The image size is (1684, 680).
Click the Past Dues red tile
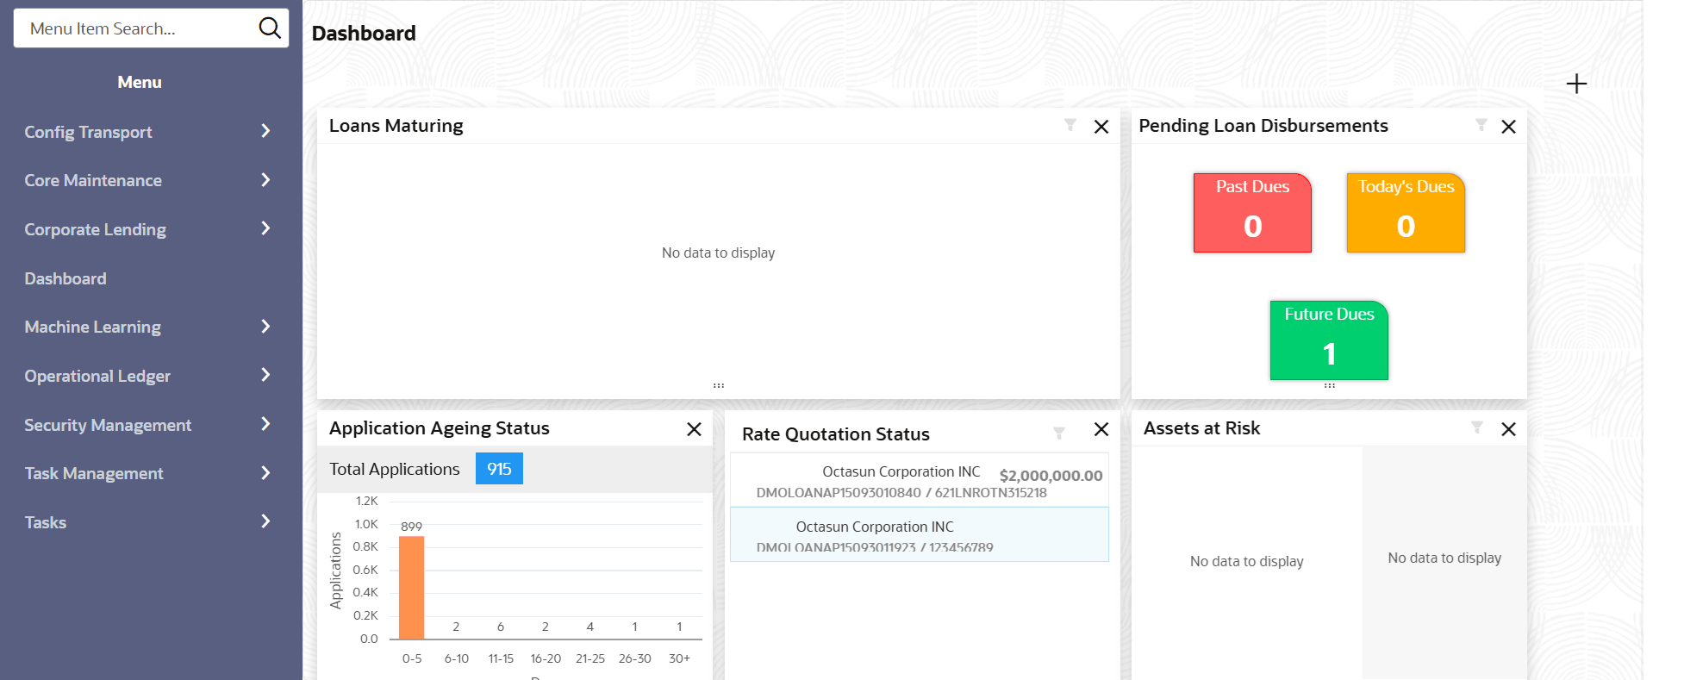(x=1252, y=213)
